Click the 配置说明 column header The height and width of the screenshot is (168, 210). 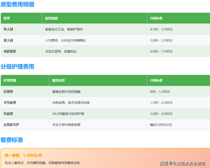tap(51, 18)
